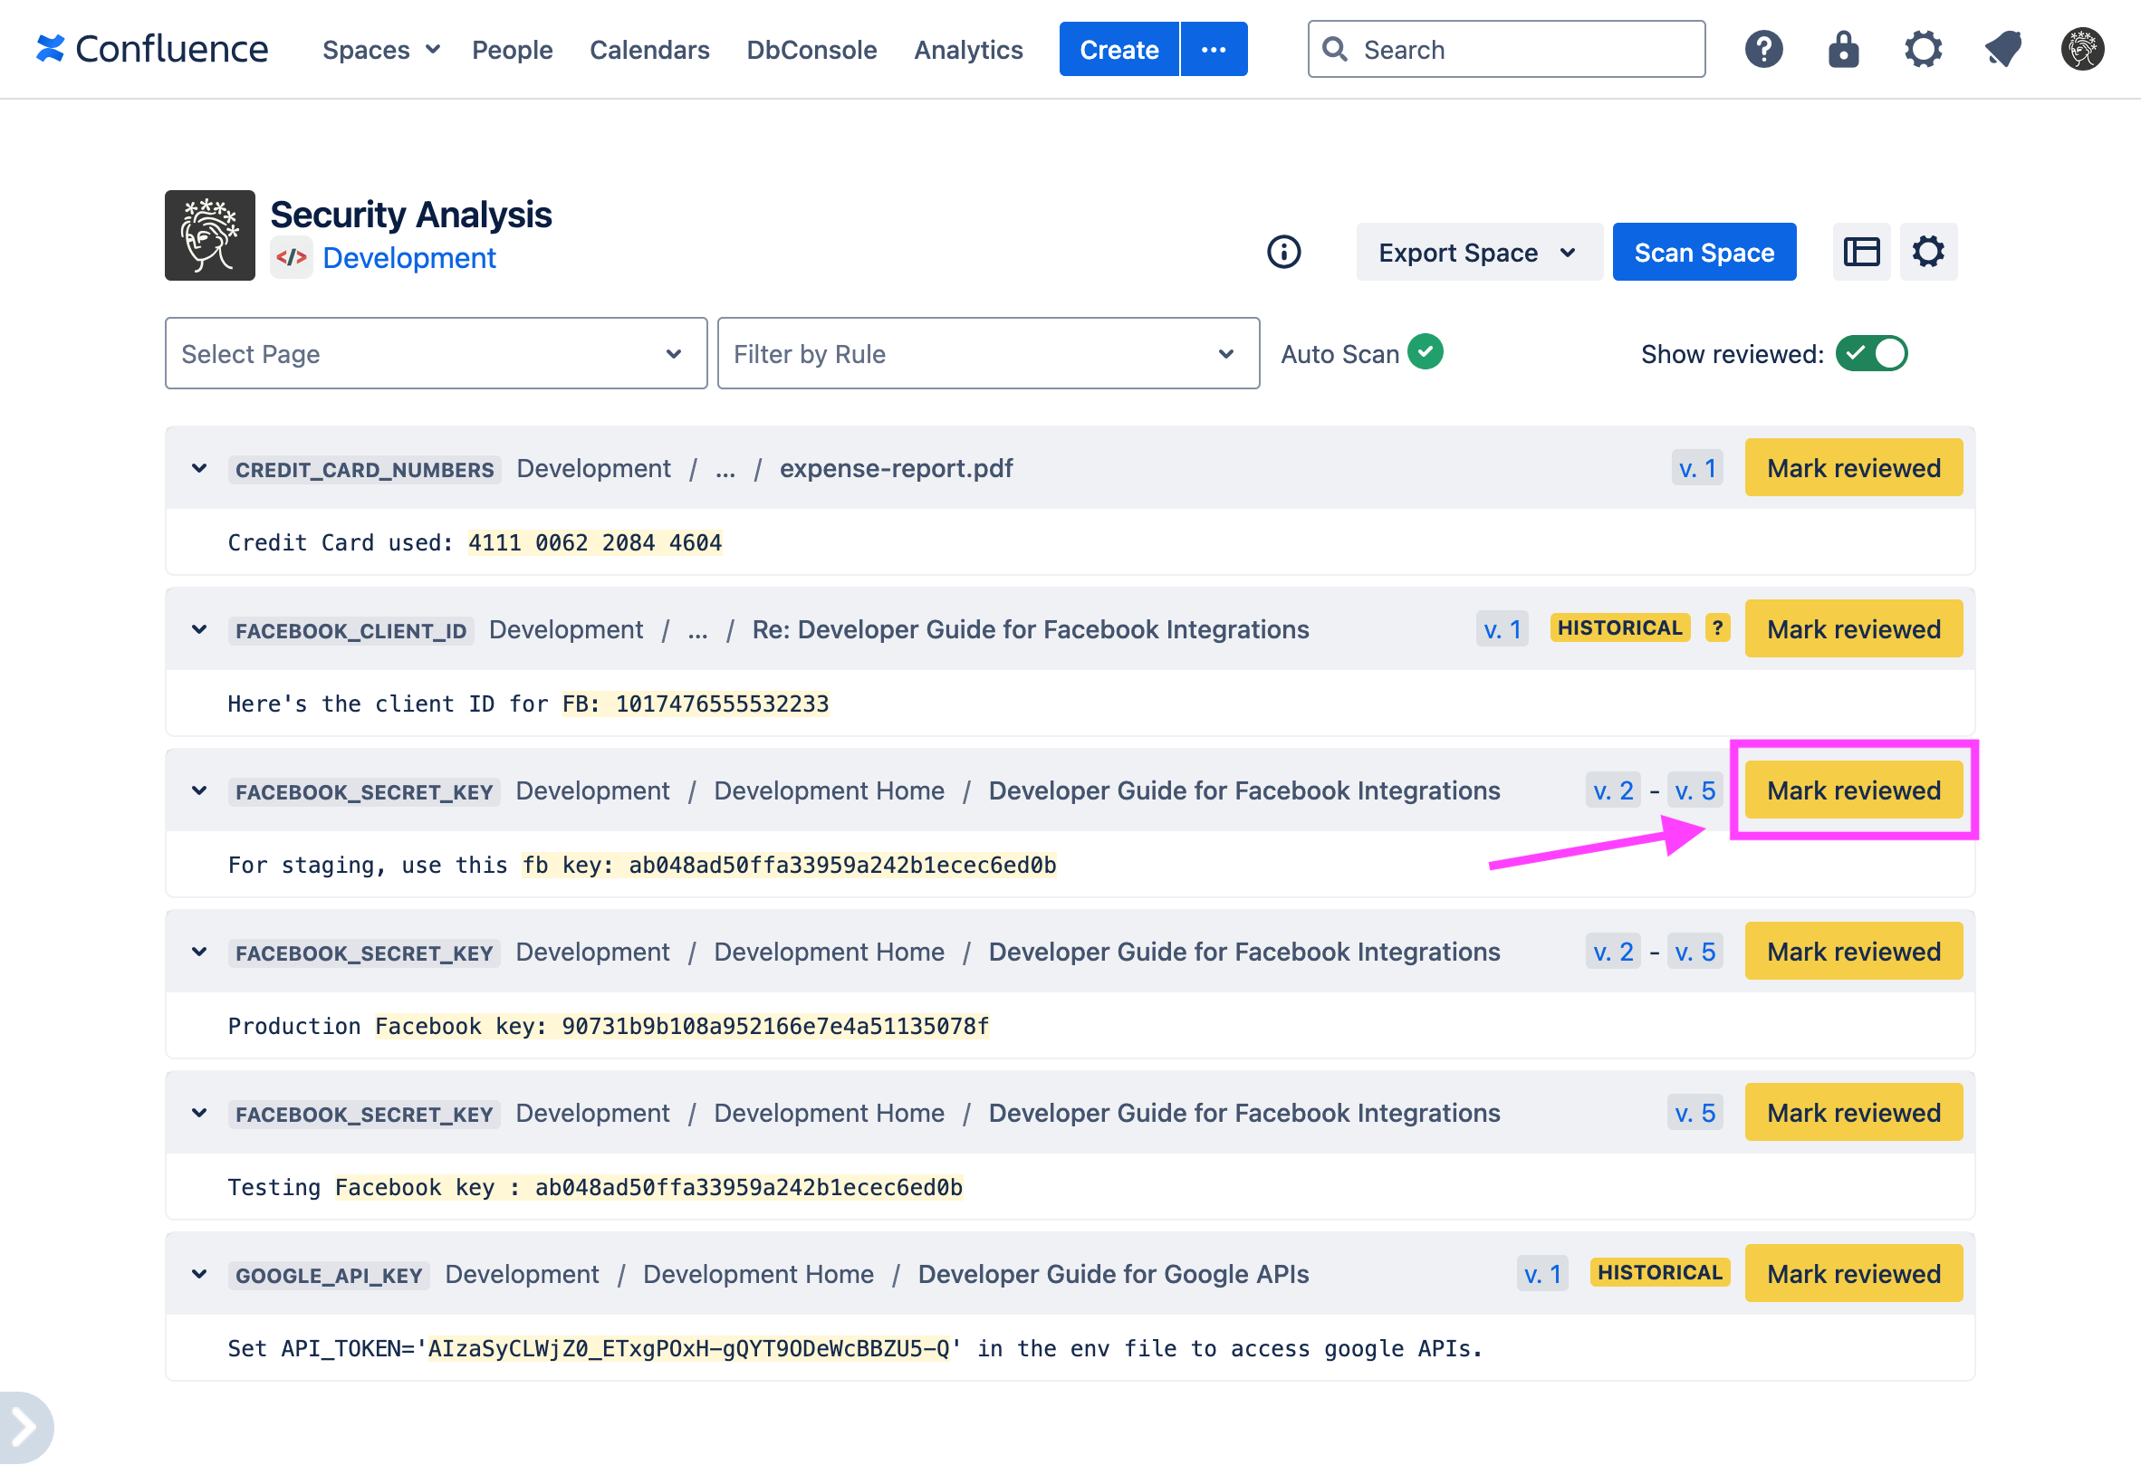Toggle the Auto Scan indicator

pyautogui.click(x=1426, y=351)
